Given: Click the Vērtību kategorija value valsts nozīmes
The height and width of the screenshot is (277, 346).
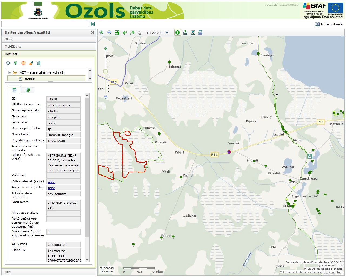Looking at the screenshot, I should [x=64, y=105].
